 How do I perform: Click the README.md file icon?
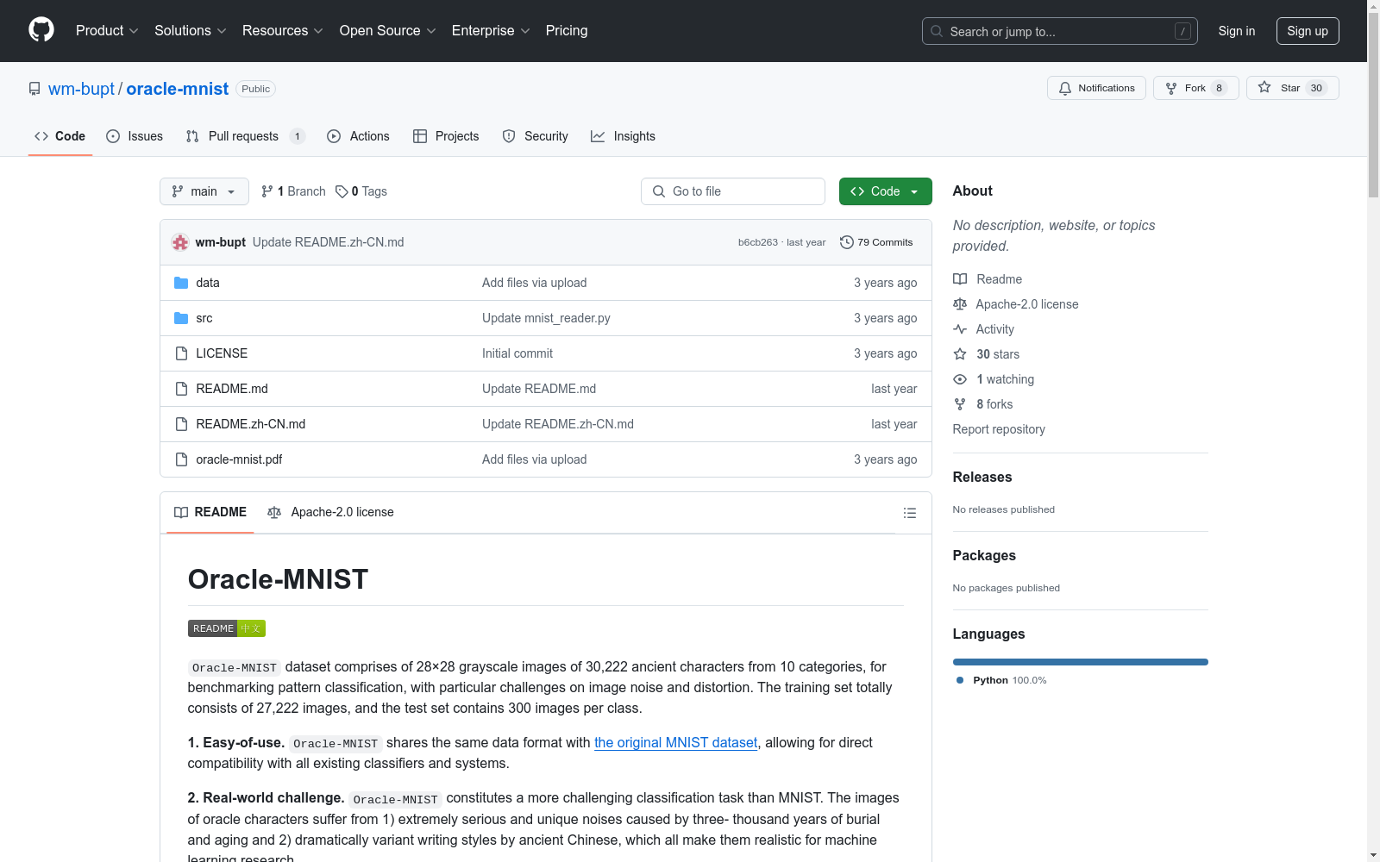pos(181,389)
